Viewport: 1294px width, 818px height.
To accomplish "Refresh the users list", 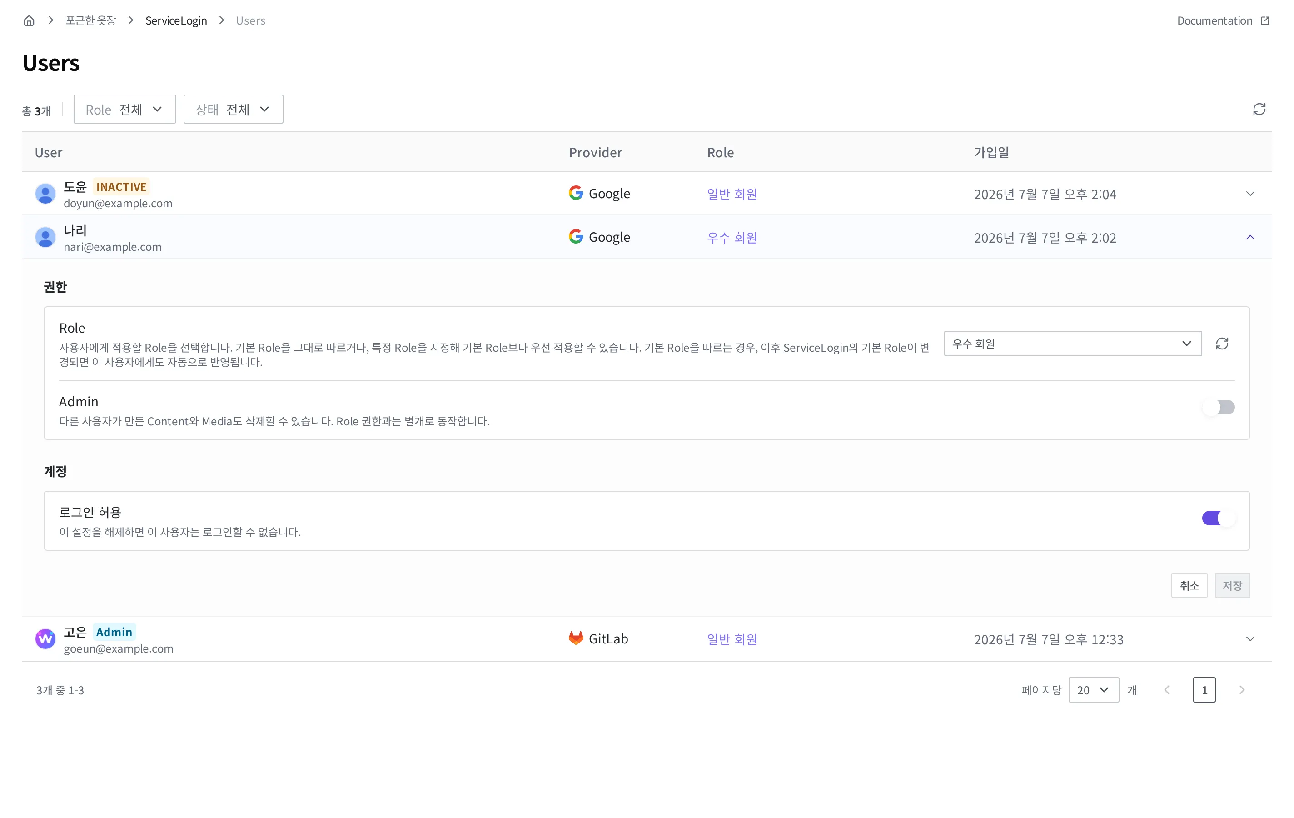I will [x=1259, y=109].
